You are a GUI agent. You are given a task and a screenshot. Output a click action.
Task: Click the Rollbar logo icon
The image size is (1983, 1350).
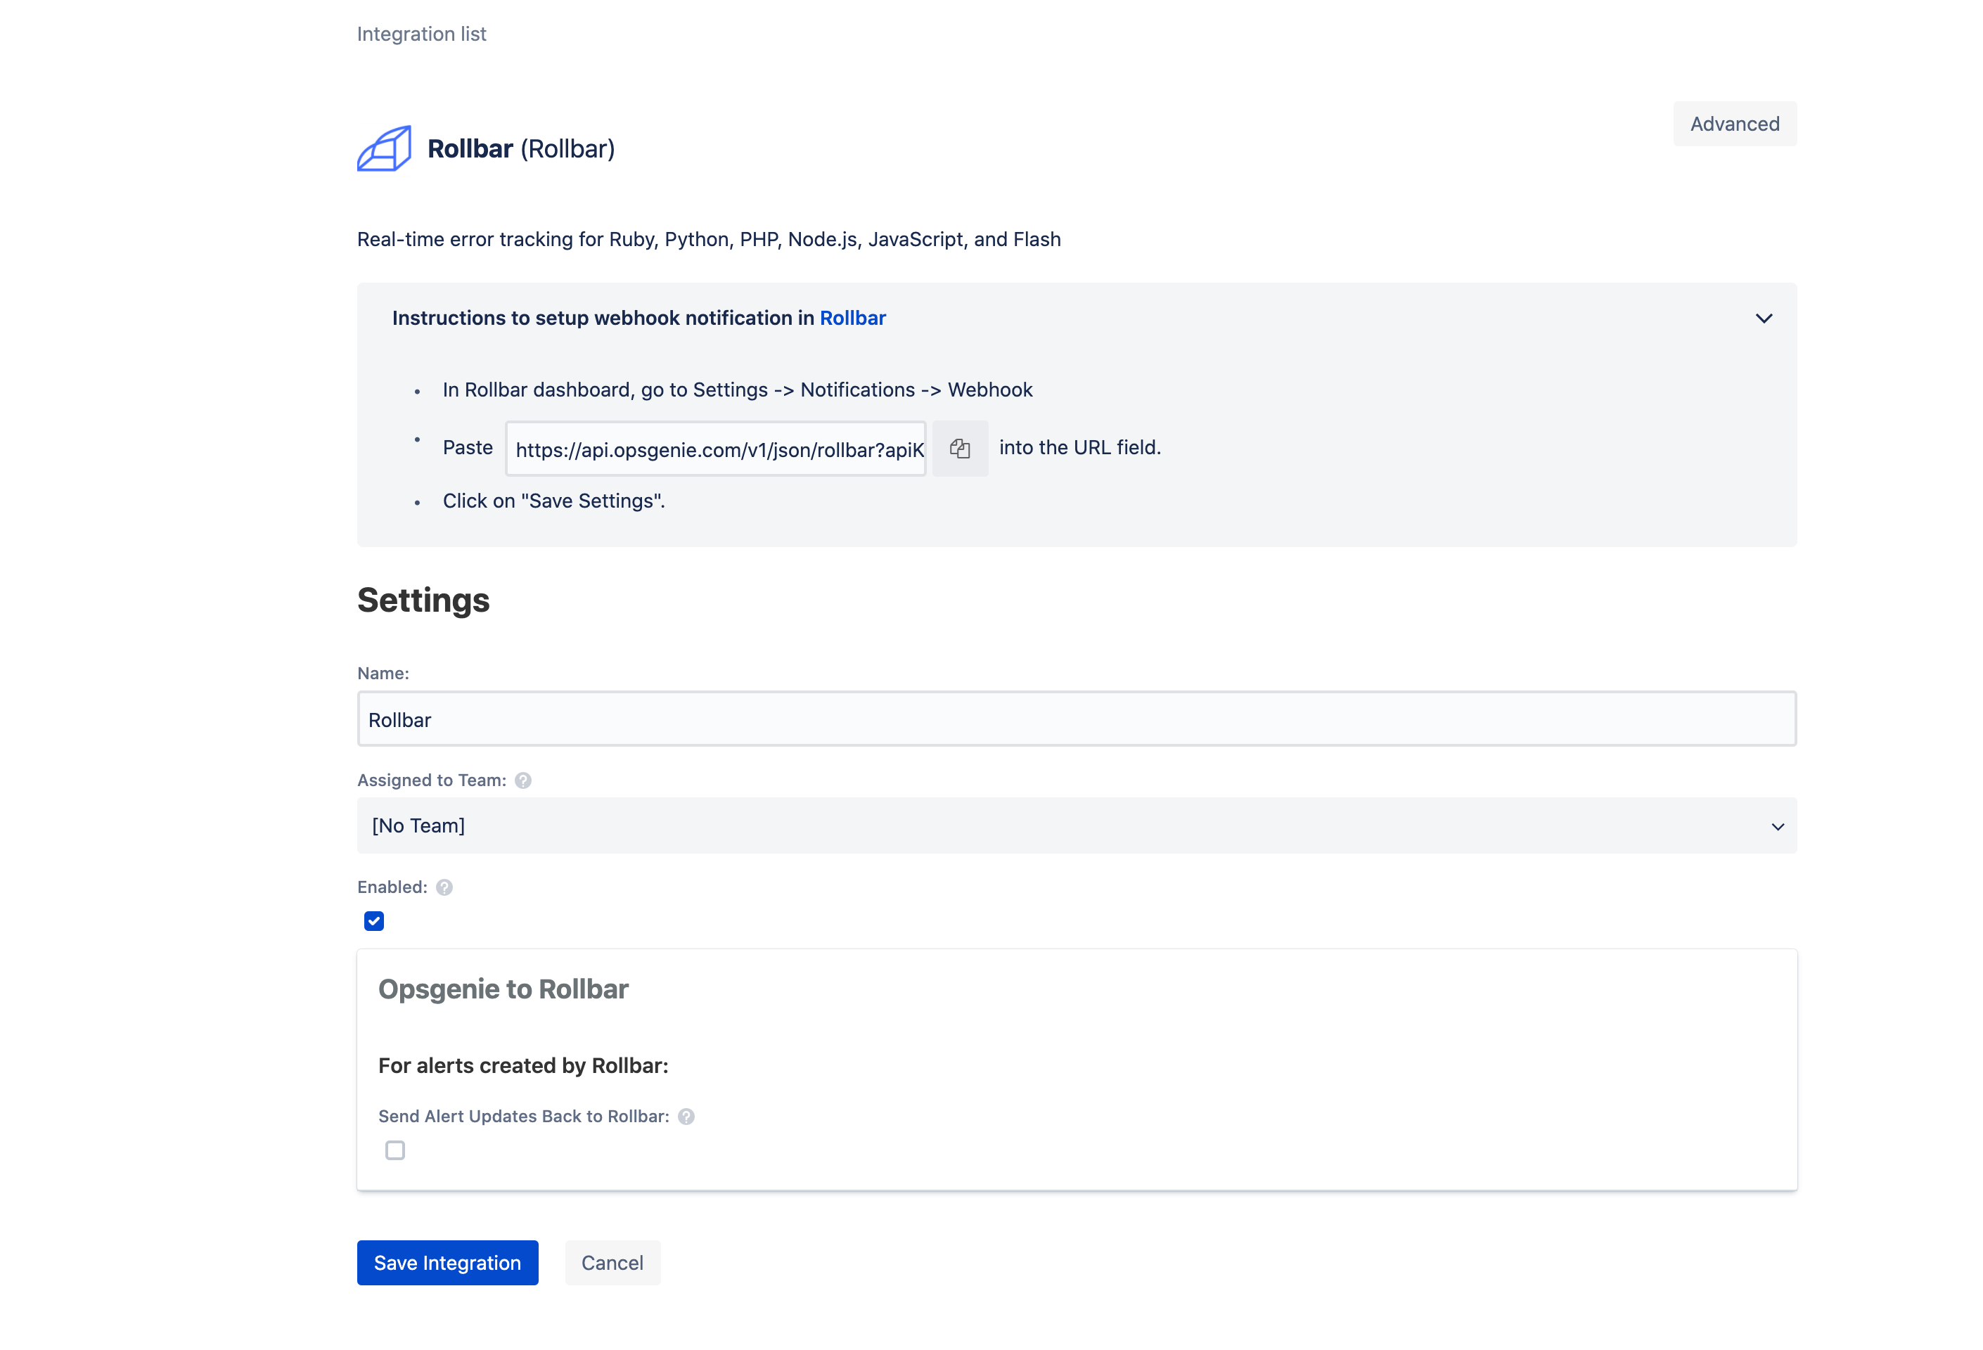384,148
